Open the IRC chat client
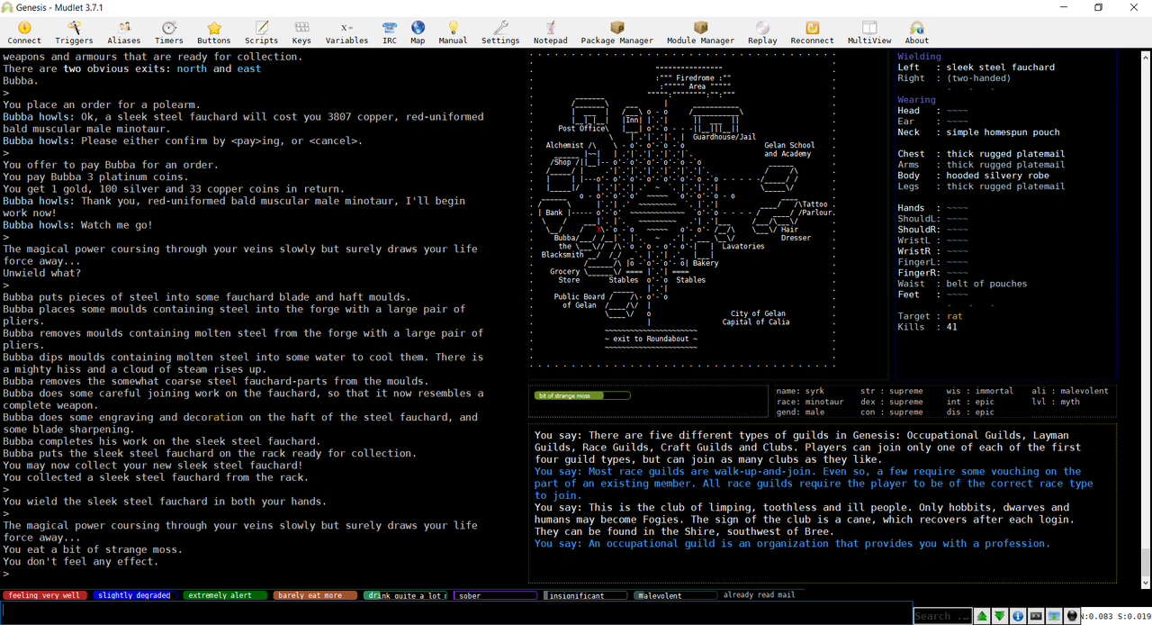Screen dimensions: 1152x625 click(390, 32)
